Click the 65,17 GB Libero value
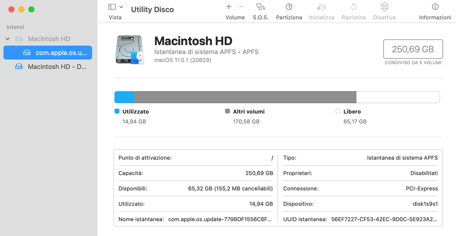Viewport: 456px width, 236px height. (x=355, y=121)
